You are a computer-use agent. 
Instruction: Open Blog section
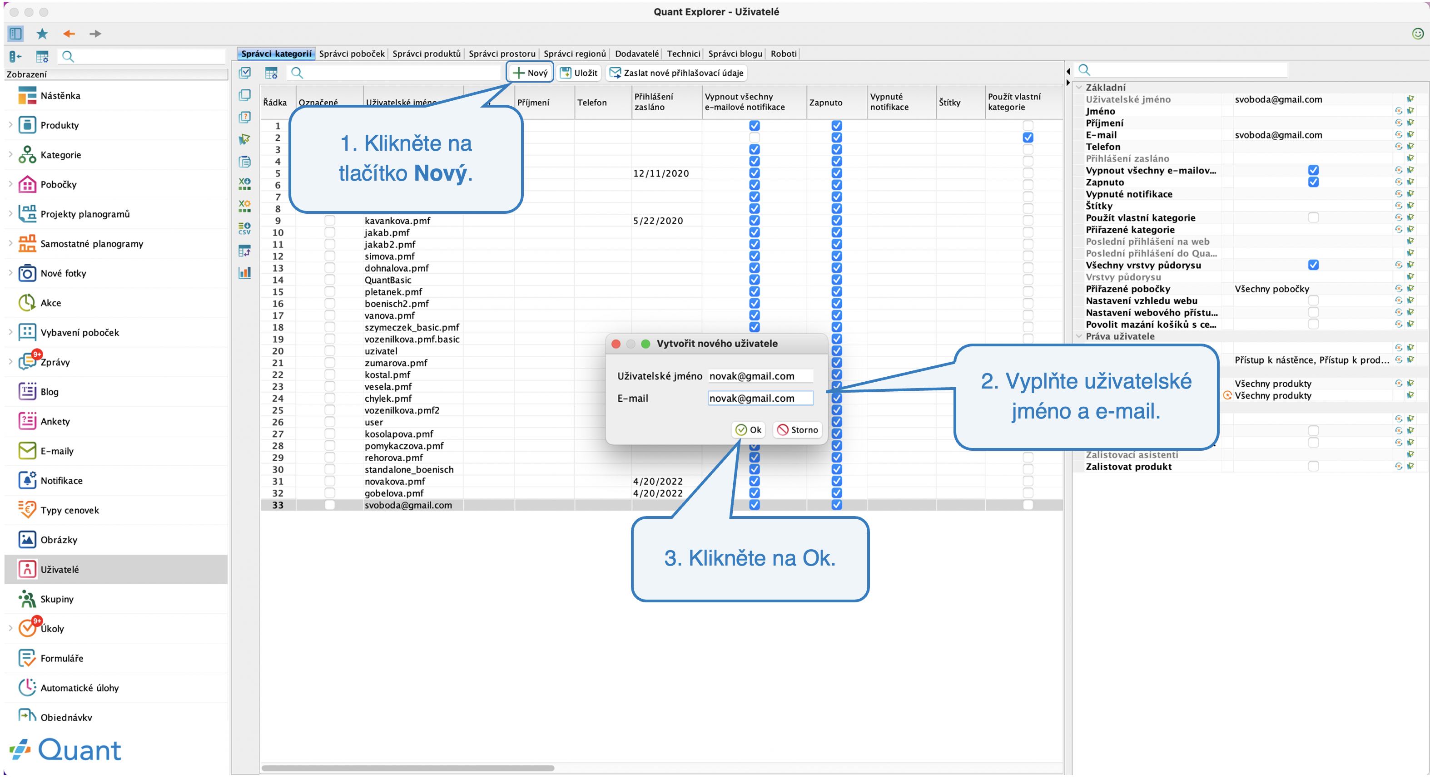(50, 391)
